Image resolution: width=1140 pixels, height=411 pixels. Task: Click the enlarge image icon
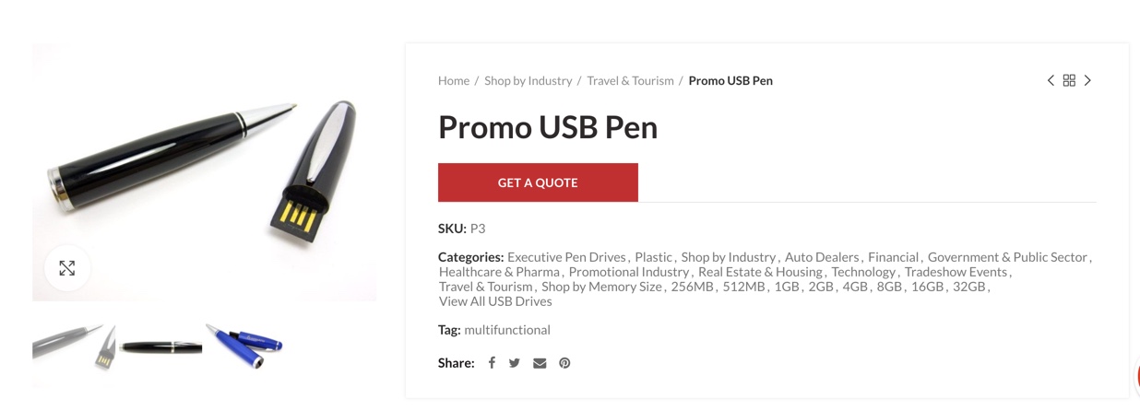tap(67, 268)
